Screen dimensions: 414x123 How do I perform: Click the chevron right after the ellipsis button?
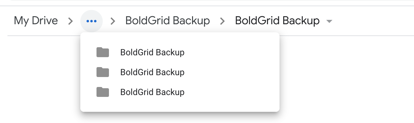[113, 21]
